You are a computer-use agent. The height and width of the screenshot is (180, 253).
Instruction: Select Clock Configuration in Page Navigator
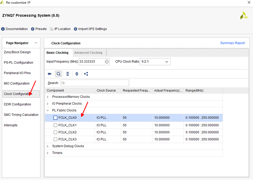tap(21, 94)
